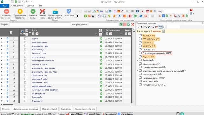Viewport: 204px width, 115px height.
Task: Click the refresh arrows icon in status bar
Action: tap(178, 114)
